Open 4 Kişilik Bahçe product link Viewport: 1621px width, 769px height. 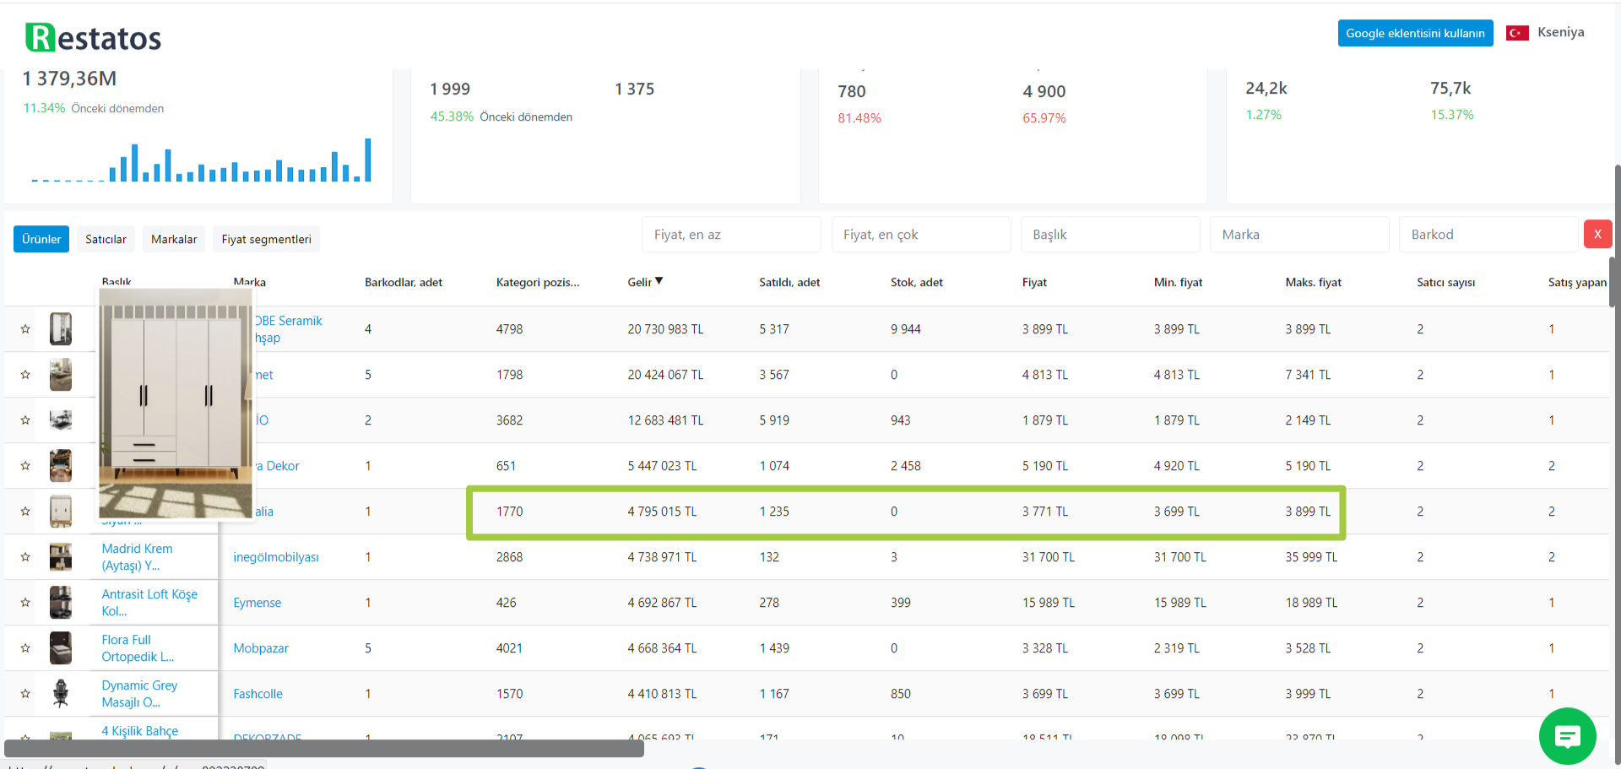(x=140, y=731)
